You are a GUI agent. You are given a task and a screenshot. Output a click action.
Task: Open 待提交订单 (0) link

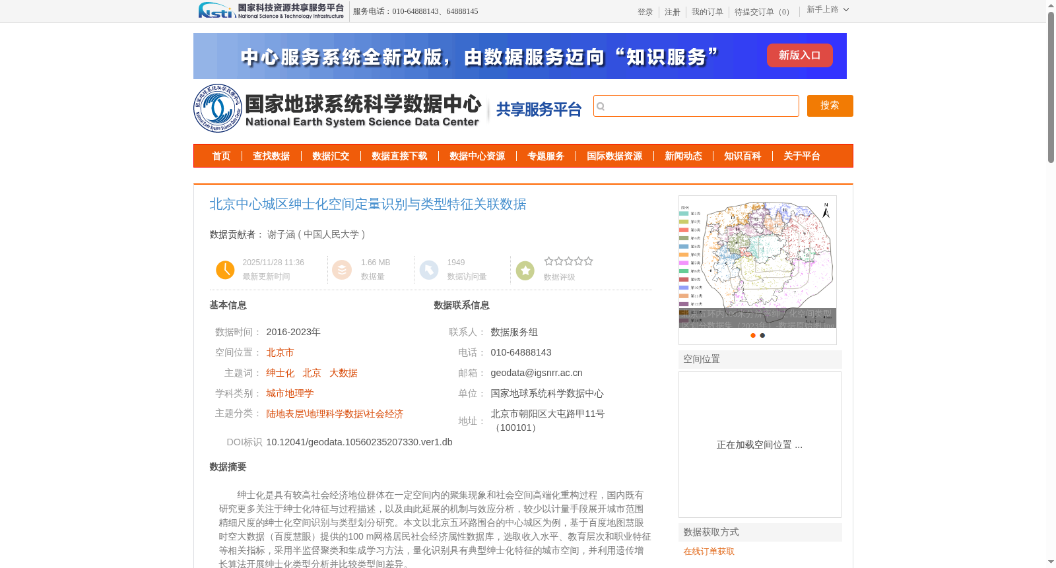(764, 12)
